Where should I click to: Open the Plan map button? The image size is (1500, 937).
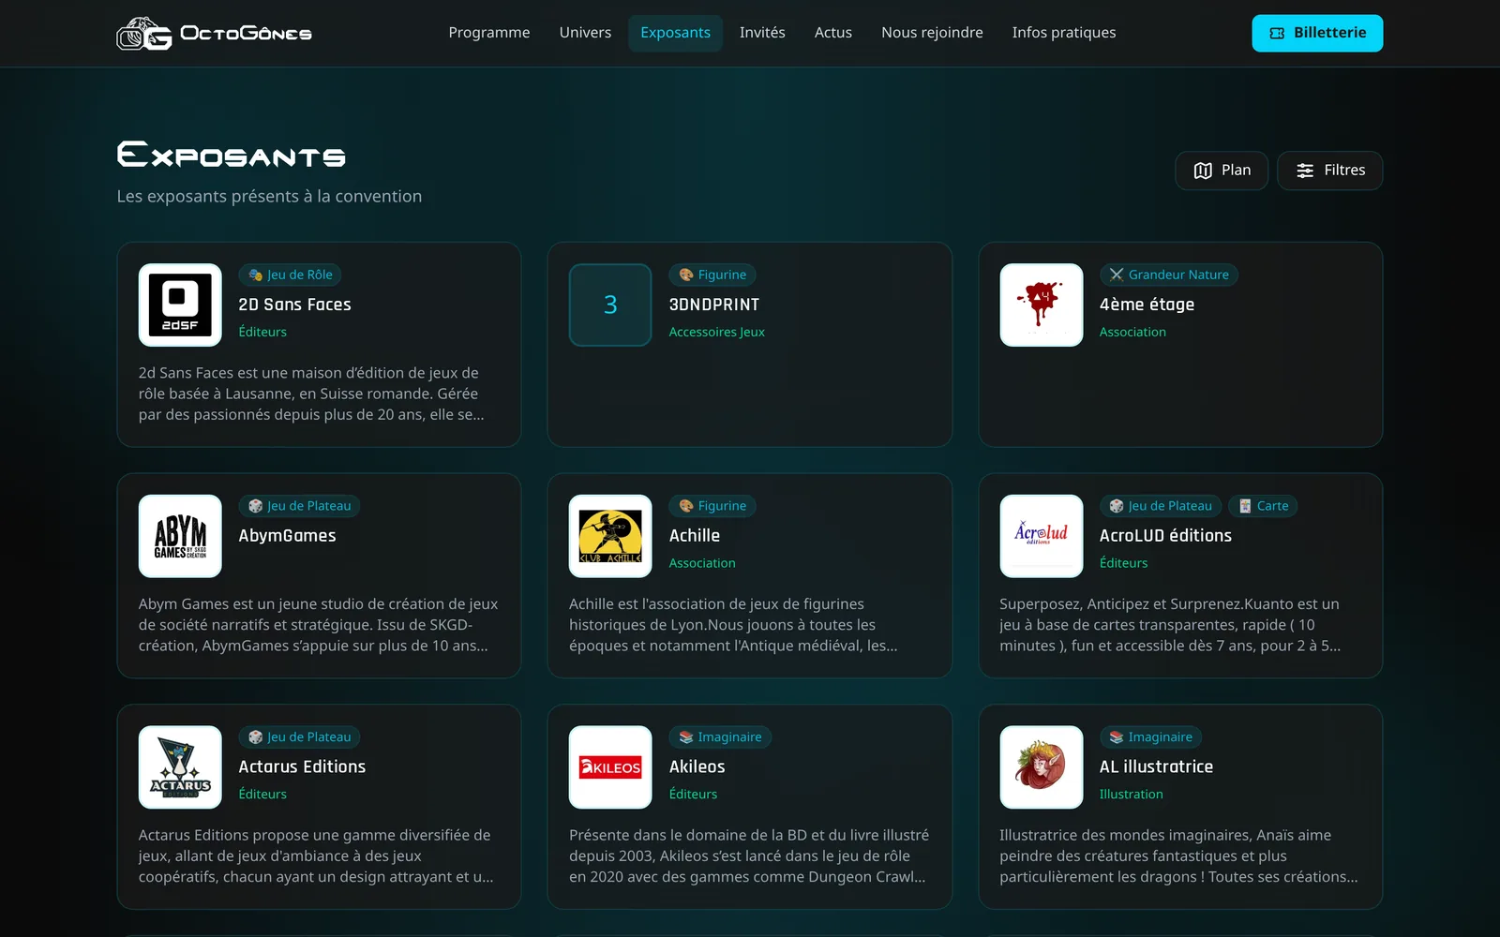(x=1222, y=171)
